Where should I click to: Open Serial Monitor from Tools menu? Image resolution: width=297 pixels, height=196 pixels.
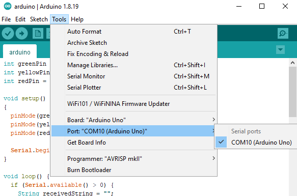(x=134, y=76)
